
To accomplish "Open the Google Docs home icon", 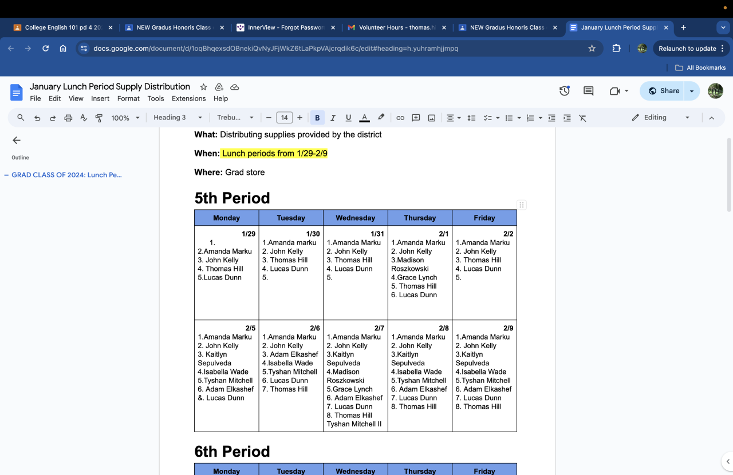I will 17,92.
